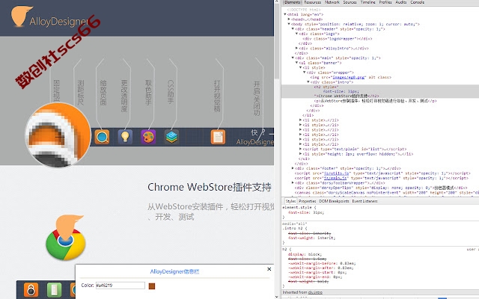Click -webkit-margin-after: 0.83em property

click(x=320, y=268)
